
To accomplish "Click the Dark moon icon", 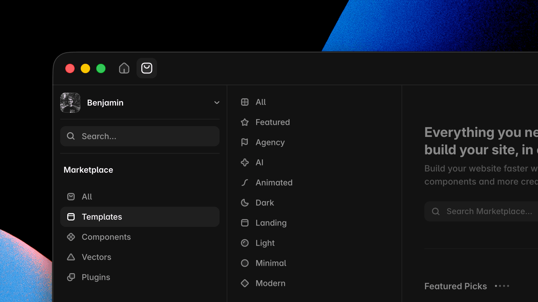I will click(x=245, y=203).
